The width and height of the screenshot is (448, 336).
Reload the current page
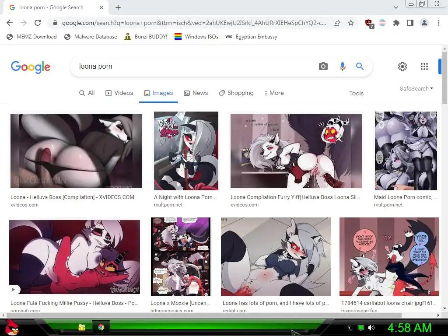point(38,23)
